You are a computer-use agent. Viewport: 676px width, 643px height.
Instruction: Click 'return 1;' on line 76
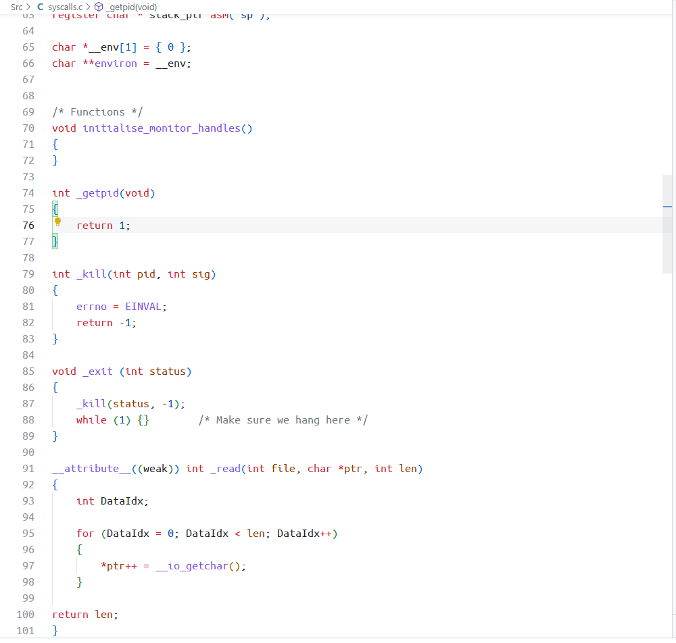coord(103,226)
